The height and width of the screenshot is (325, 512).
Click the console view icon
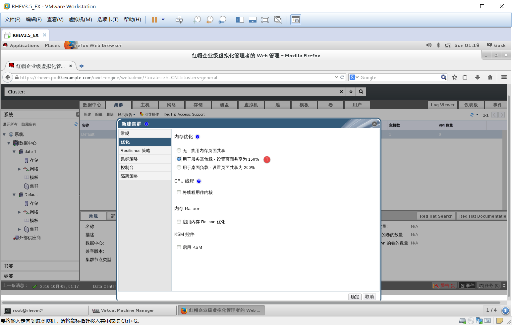coord(296,20)
